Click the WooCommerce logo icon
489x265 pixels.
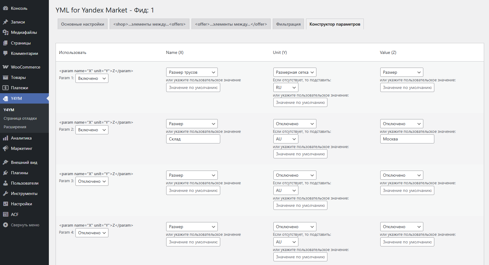pos(5,67)
